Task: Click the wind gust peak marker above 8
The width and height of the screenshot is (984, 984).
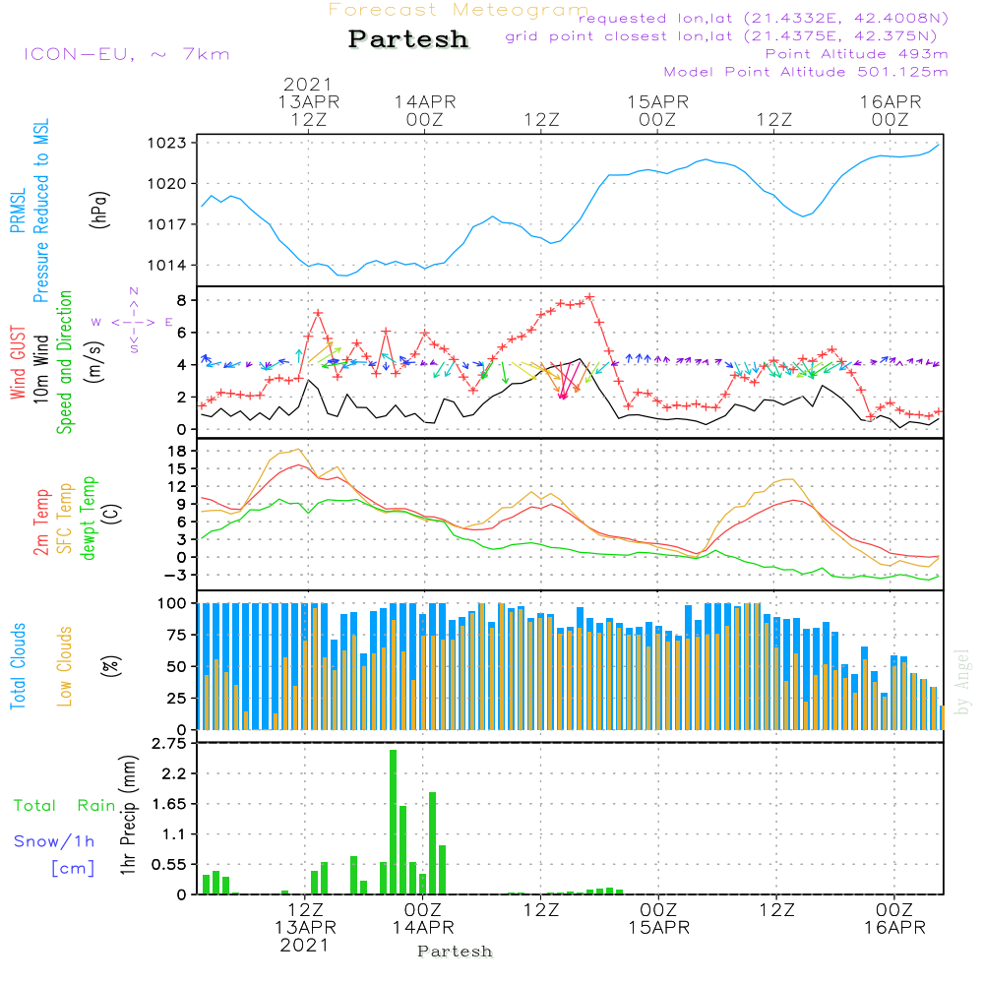Action: click(x=589, y=297)
